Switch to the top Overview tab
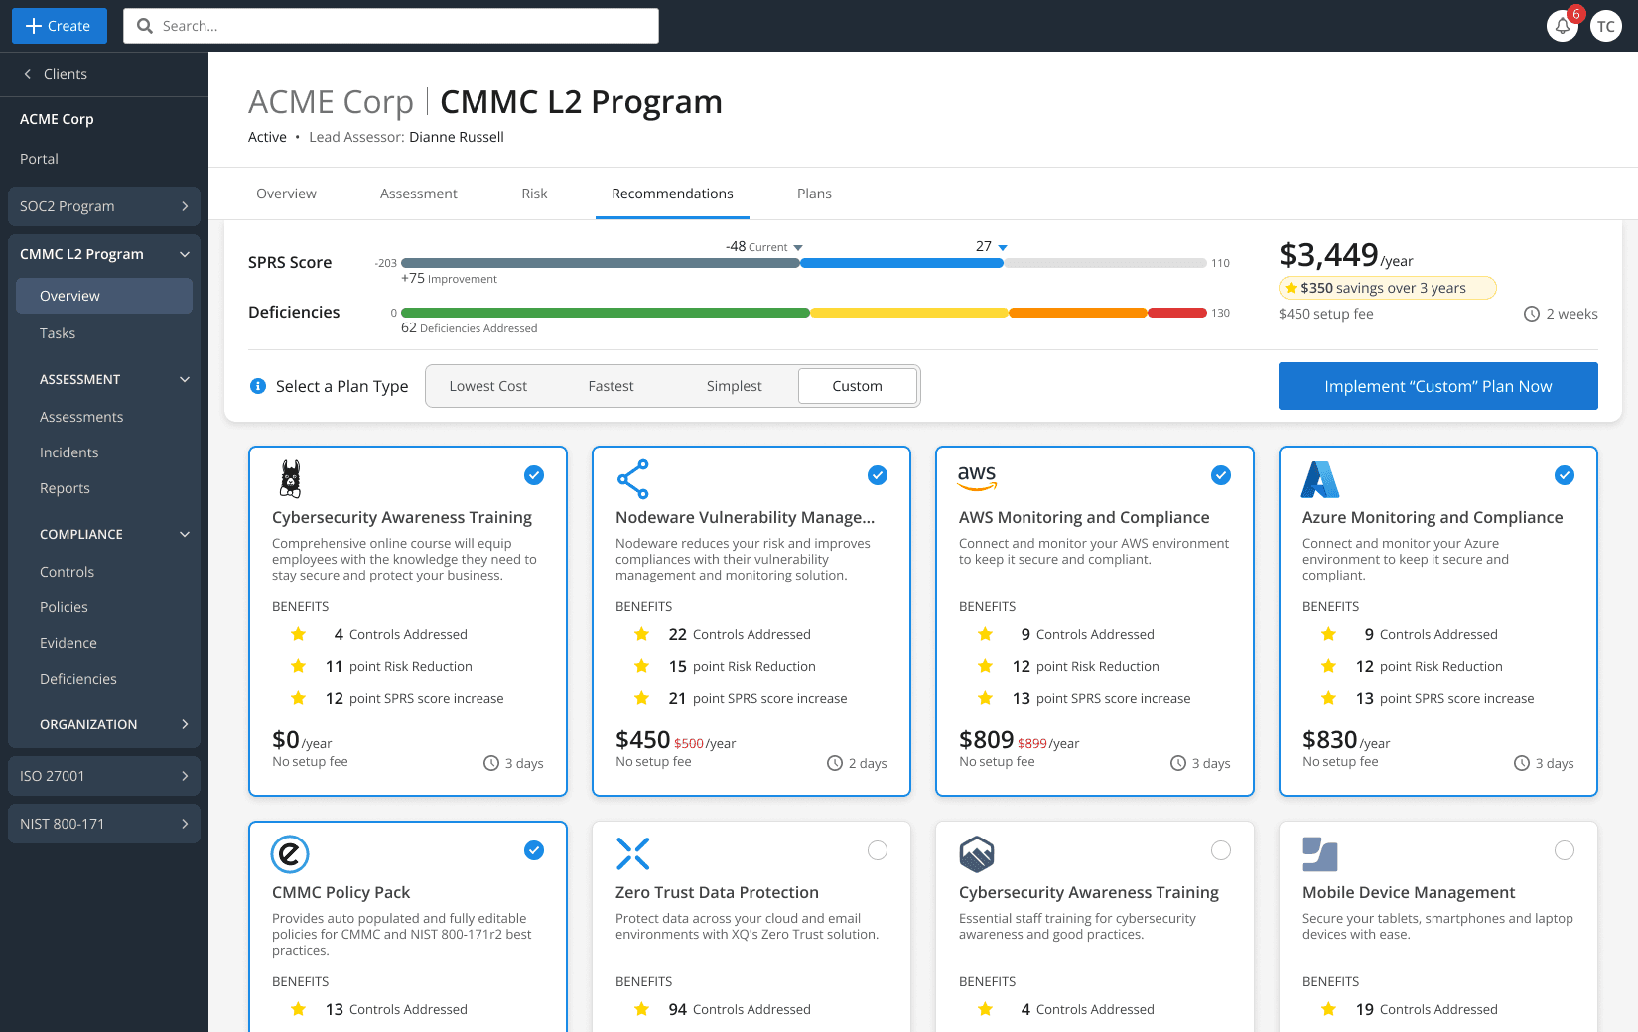This screenshot has width=1638, height=1032. [286, 193]
